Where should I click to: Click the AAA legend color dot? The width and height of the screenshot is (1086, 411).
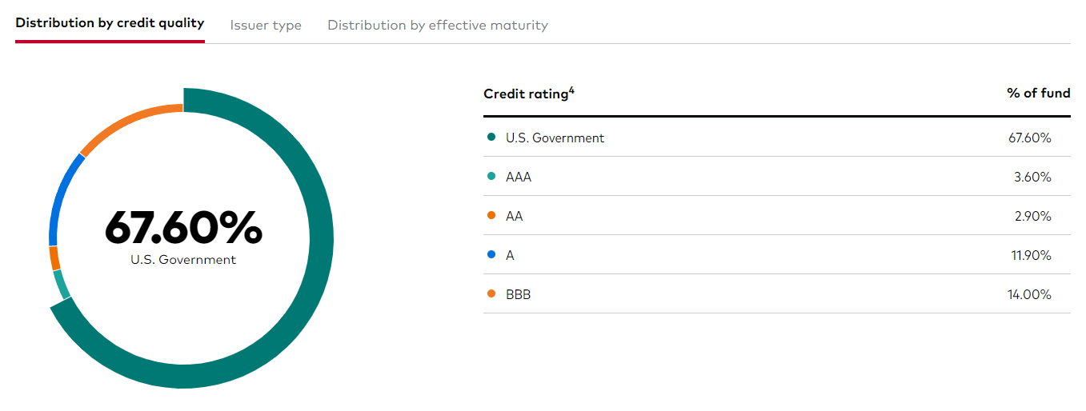(x=491, y=177)
